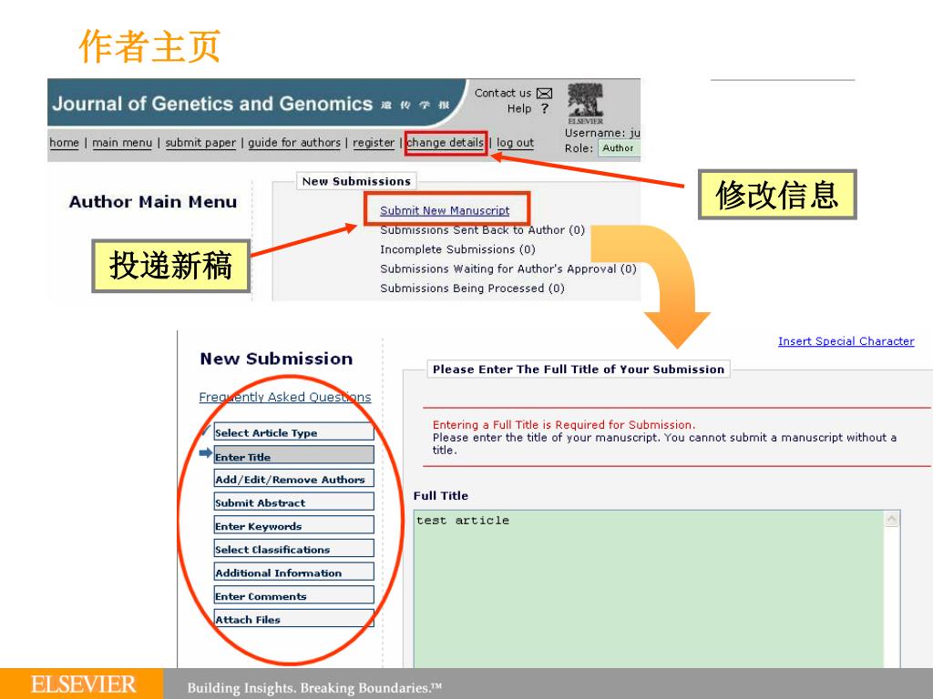Click the Help question mark icon

point(545,108)
